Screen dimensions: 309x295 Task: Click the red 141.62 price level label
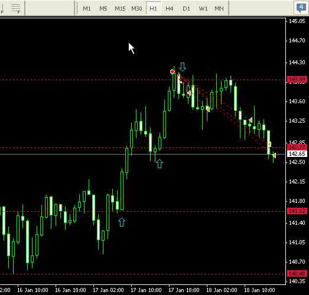297,211
